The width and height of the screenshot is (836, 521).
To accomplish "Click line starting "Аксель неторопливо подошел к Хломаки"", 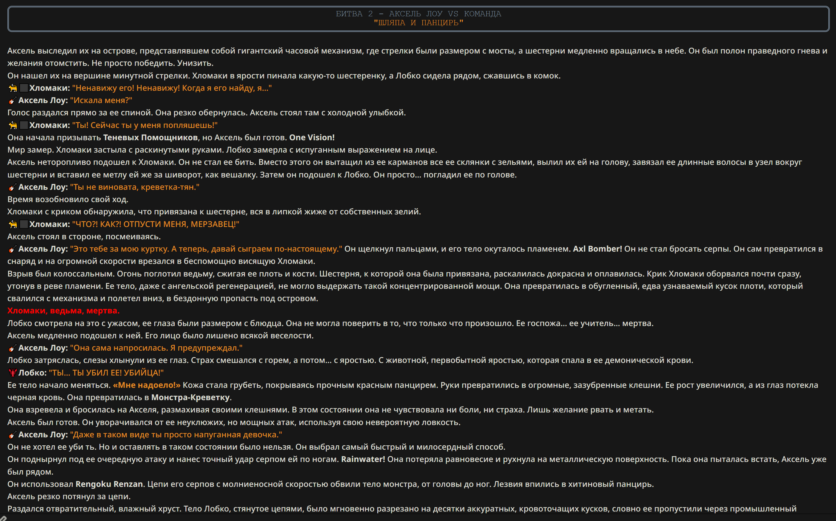I will 405,169.
